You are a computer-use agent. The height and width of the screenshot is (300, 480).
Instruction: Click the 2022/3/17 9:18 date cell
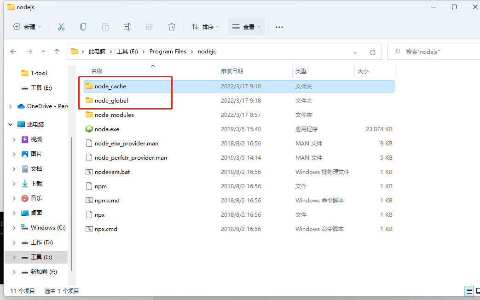241,100
